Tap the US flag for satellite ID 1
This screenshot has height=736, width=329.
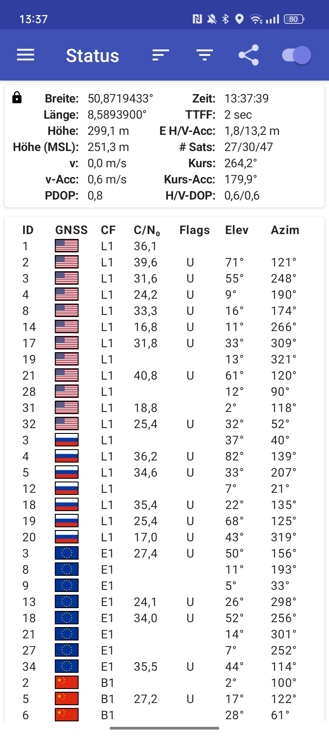[x=67, y=246]
